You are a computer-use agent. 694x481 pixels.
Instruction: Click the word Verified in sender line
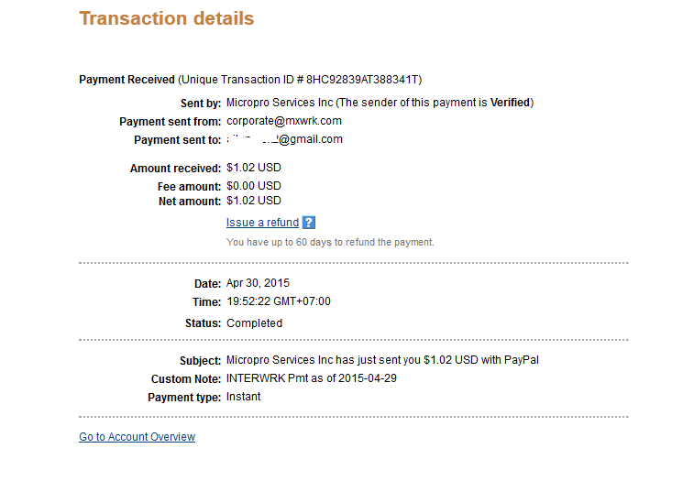tap(510, 103)
